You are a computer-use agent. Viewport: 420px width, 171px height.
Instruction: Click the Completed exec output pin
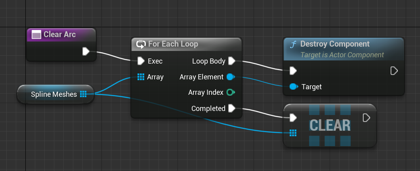click(x=232, y=108)
